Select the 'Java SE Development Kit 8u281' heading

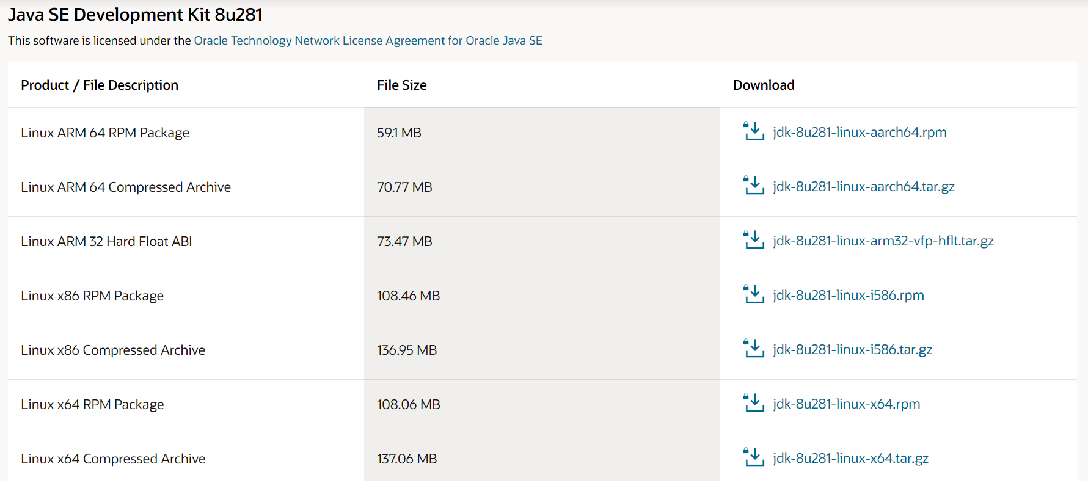click(x=135, y=15)
